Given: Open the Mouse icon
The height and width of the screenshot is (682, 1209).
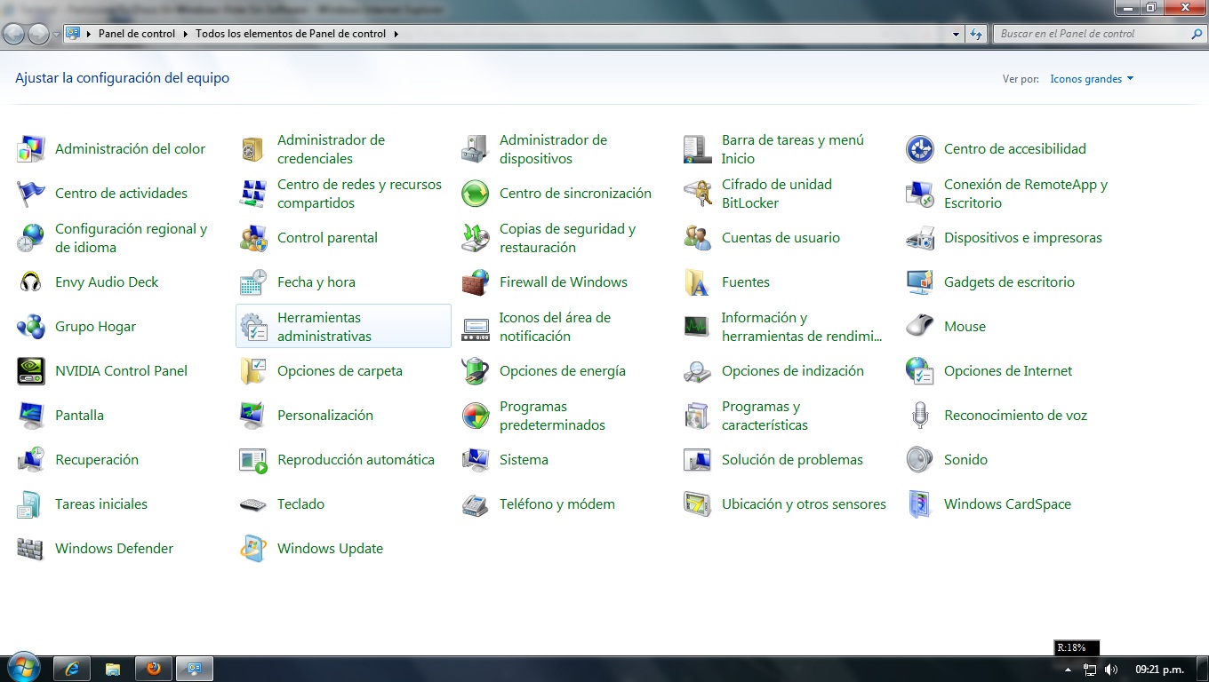Looking at the screenshot, I should [x=920, y=327].
